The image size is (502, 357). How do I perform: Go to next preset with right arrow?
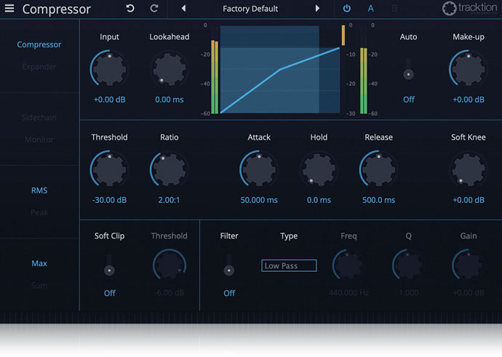tap(317, 9)
